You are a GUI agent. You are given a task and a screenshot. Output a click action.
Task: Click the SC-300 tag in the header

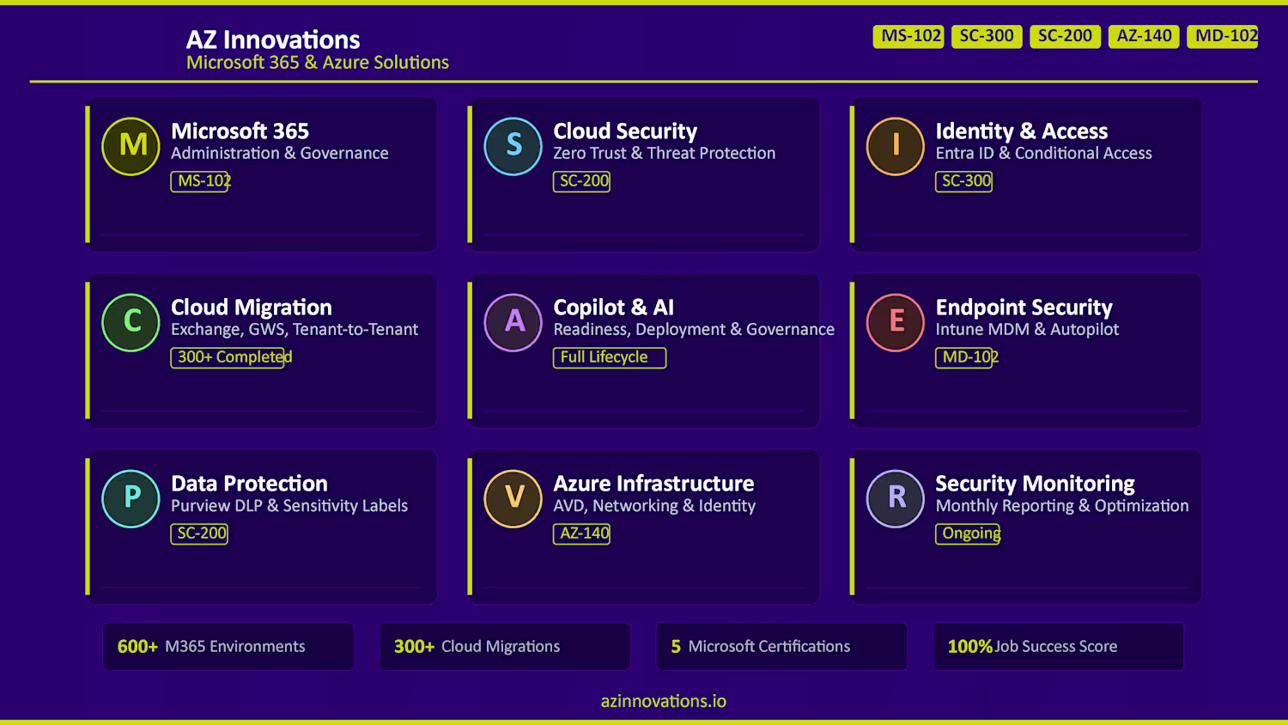tap(987, 36)
